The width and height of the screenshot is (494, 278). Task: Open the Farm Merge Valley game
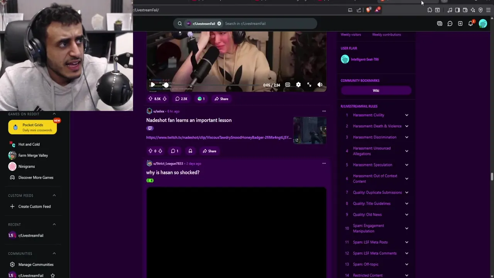pos(33,155)
